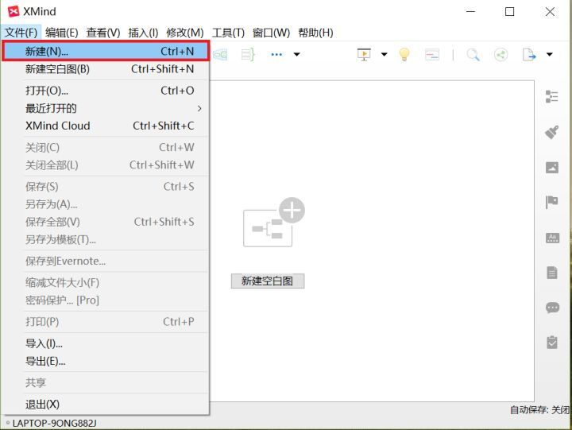This screenshot has height=430, width=572.
Task: Open the image panel in the sidebar
Action: pyautogui.click(x=552, y=168)
